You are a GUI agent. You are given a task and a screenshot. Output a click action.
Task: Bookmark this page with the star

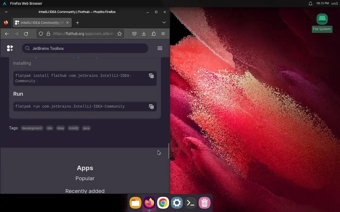[x=120, y=34]
